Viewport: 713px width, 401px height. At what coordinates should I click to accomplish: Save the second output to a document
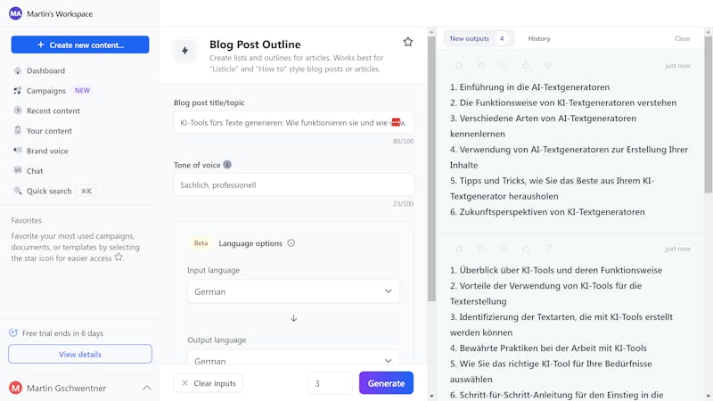click(504, 249)
